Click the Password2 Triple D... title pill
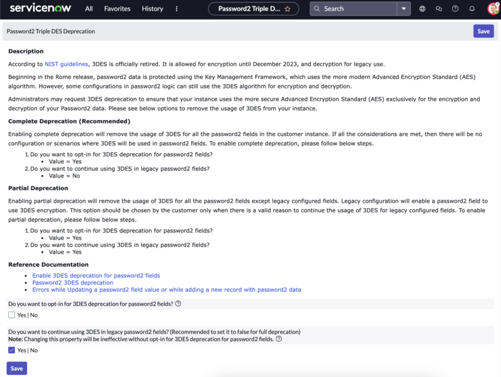The width and height of the screenshot is (501, 377). click(254, 9)
